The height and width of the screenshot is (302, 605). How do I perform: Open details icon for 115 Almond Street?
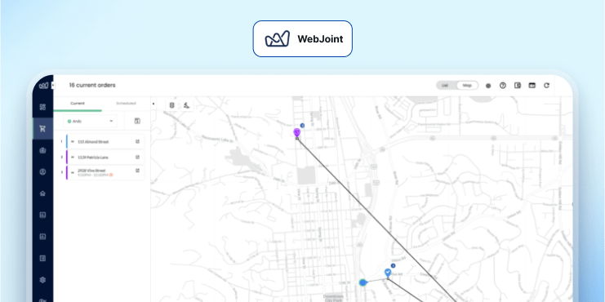[137, 141]
